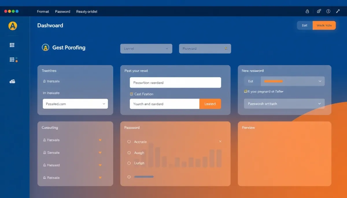Click the 'Past your resst' heading
Screen dimensions: 347x198
pyautogui.click(x=136, y=71)
